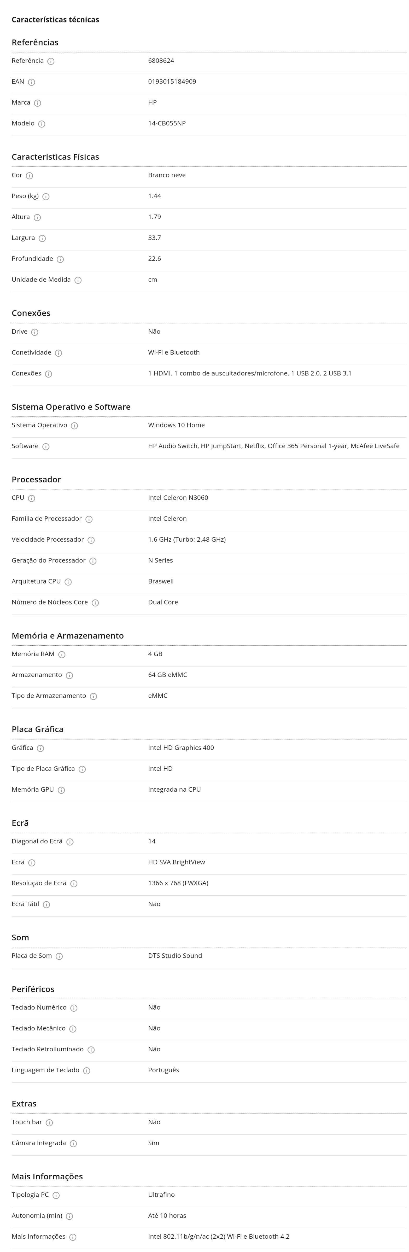Click info icon beside Teclado Retroiluminado

coord(91,1050)
